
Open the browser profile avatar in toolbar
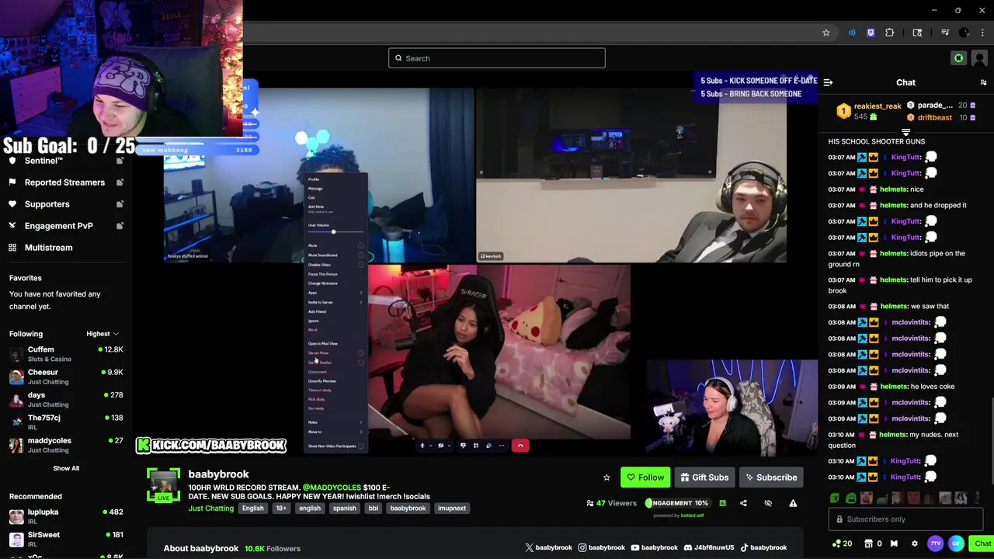click(x=964, y=33)
